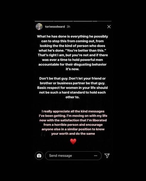Select the second story progress segment
The image size is (146, 181).
[63, 21]
